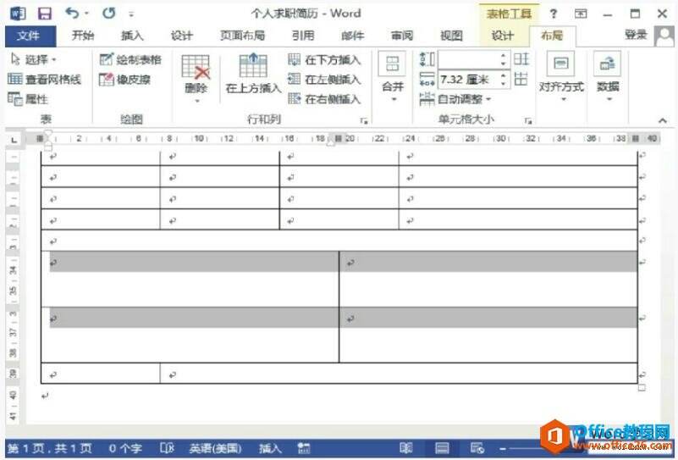The image size is (678, 460).
Task: Click the Save icon in quick access toolbar
Action: pyautogui.click(x=45, y=14)
